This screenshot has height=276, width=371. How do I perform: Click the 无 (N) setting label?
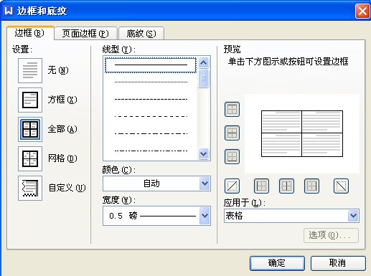(x=58, y=70)
